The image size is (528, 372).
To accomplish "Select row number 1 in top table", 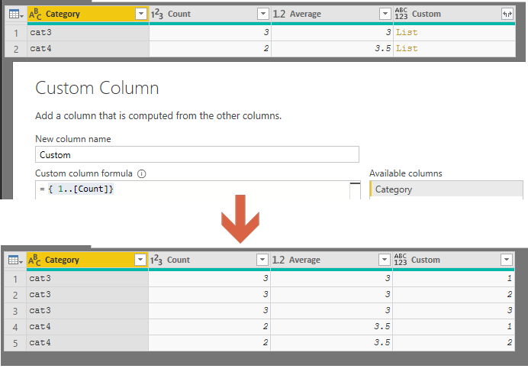I will 16,33.
